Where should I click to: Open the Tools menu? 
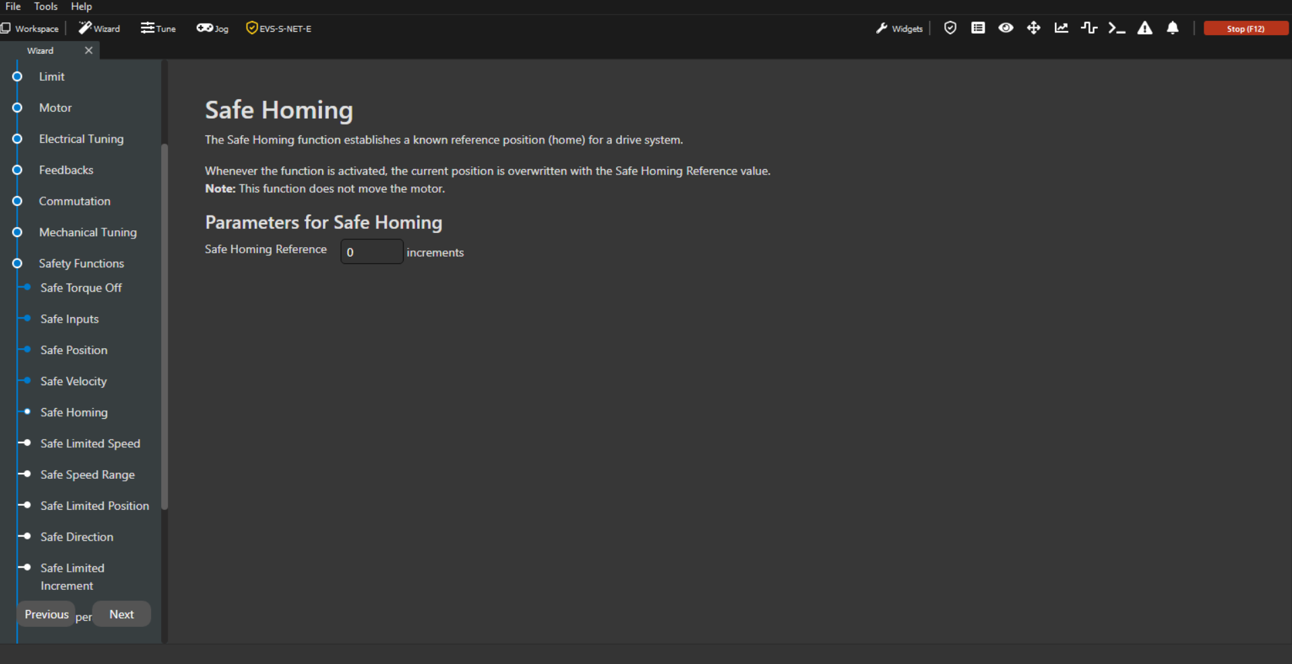46,7
